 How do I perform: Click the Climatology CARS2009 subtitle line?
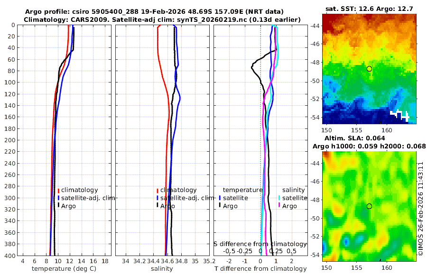click(162, 19)
